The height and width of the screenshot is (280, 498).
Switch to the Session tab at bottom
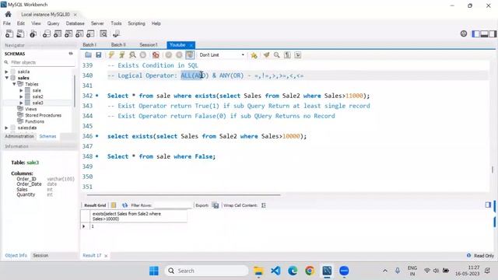tap(40, 255)
